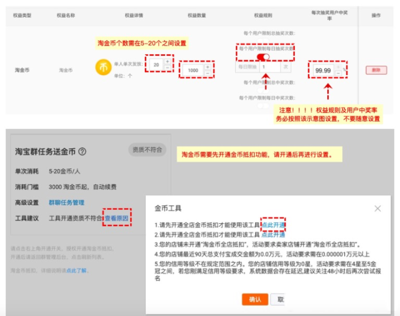Increase 单人单次发放 amount with the plus button
The image size is (400, 316).
coord(168,62)
